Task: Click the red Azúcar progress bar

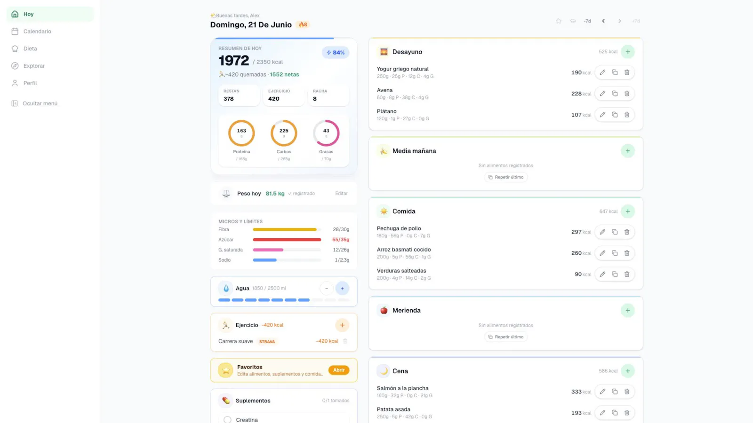Action: (287, 240)
